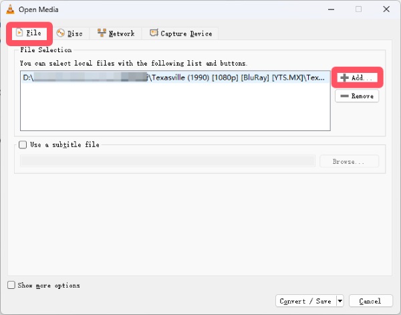Click the Convert / Save button
401x315 pixels.
point(305,301)
